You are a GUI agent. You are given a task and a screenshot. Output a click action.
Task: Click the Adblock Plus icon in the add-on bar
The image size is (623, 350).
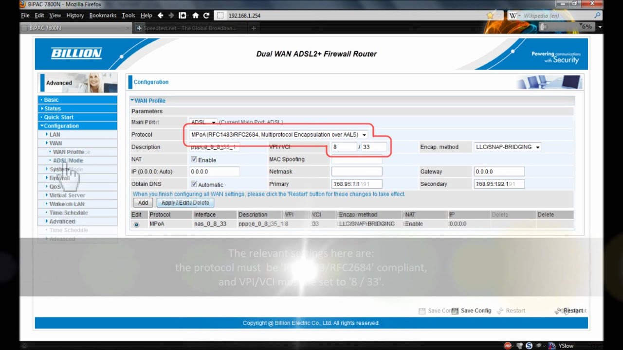coord(508,346)
